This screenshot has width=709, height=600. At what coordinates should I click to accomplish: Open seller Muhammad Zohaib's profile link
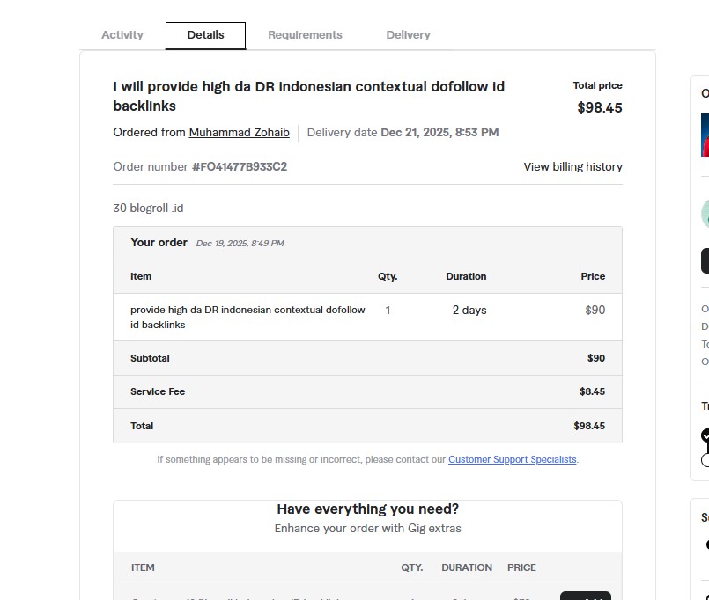239,133
